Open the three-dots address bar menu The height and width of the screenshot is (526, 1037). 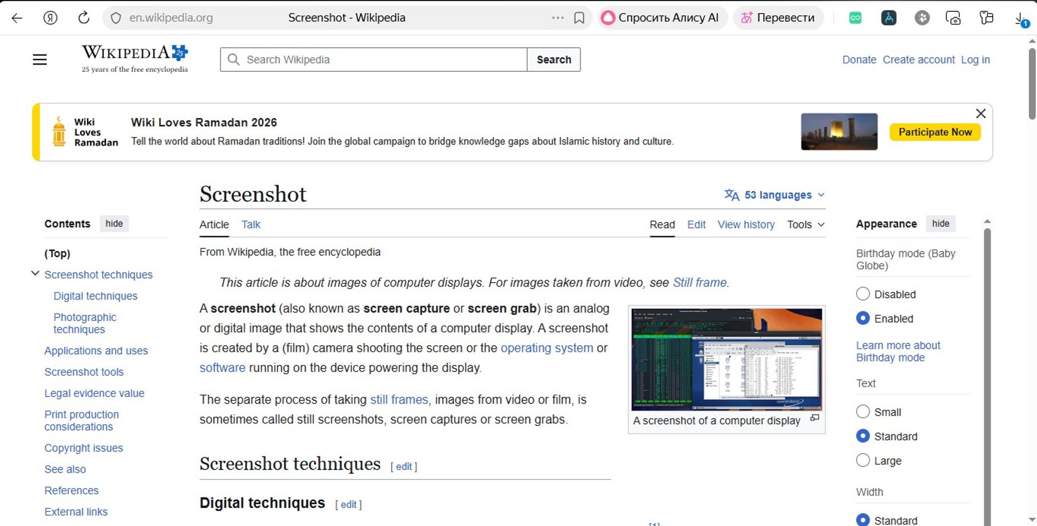pyautogui.click(x=557, y=18)
